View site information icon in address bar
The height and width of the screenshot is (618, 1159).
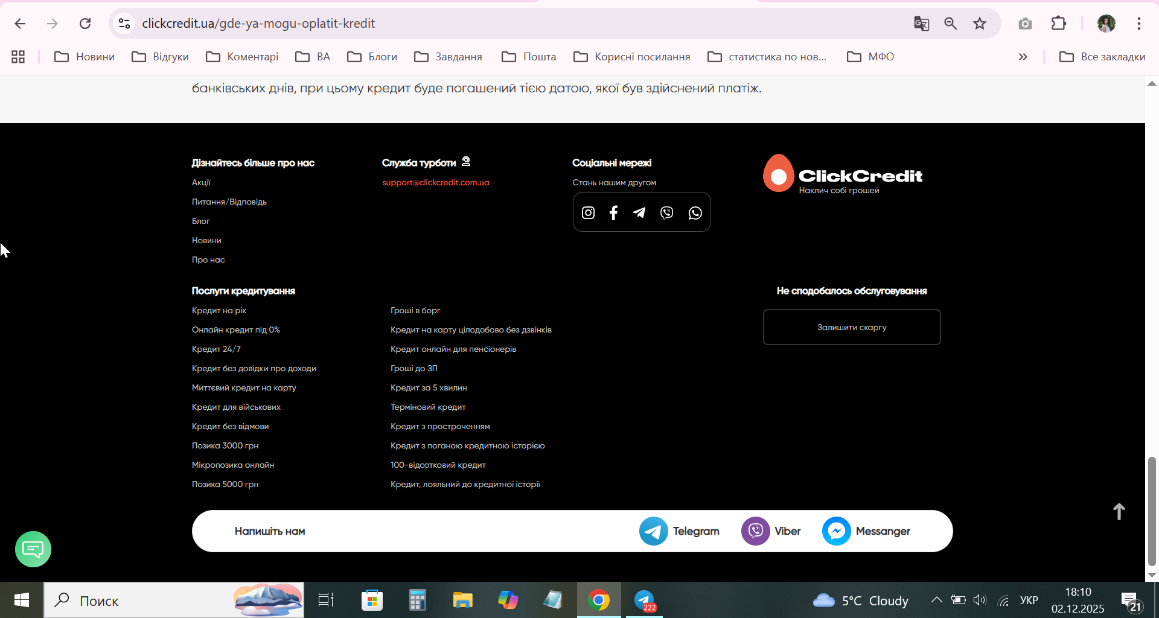pos(124,24)
